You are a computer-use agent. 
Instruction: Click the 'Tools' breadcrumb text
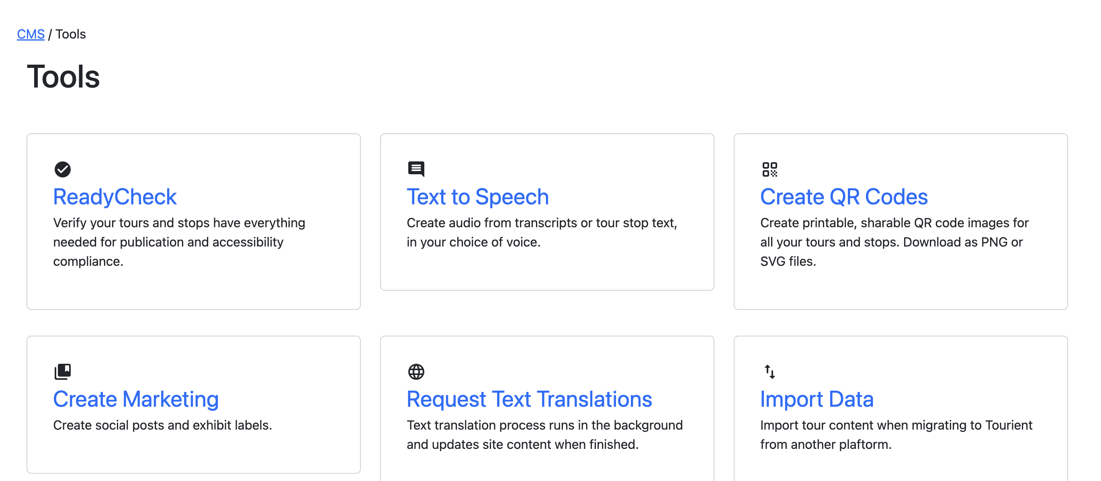click(71, 34)
